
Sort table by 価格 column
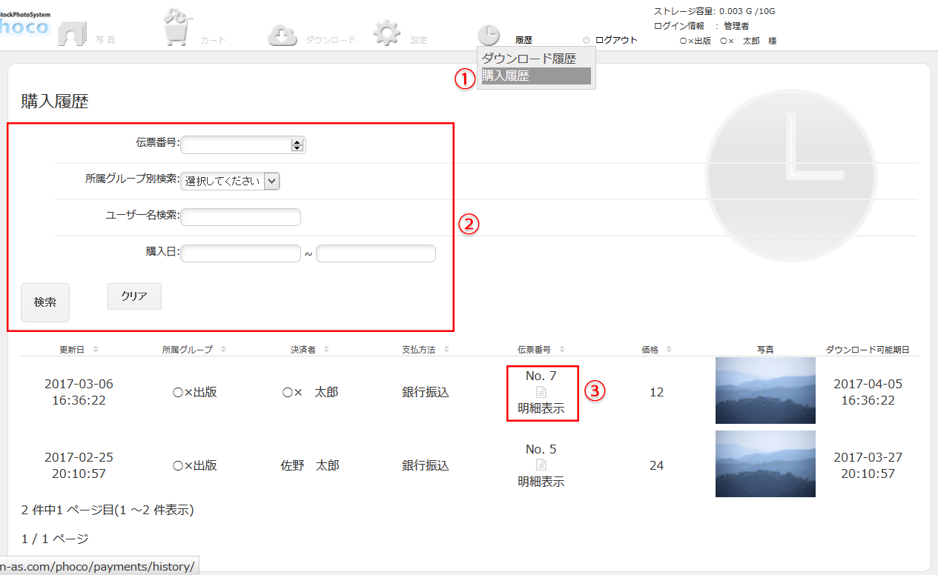669,350
